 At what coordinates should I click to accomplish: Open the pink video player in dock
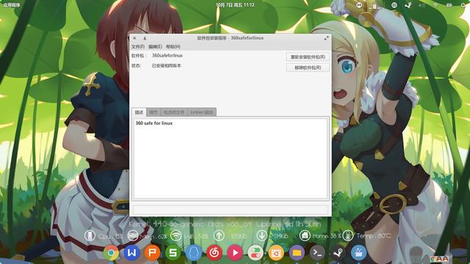coord(235,253)
